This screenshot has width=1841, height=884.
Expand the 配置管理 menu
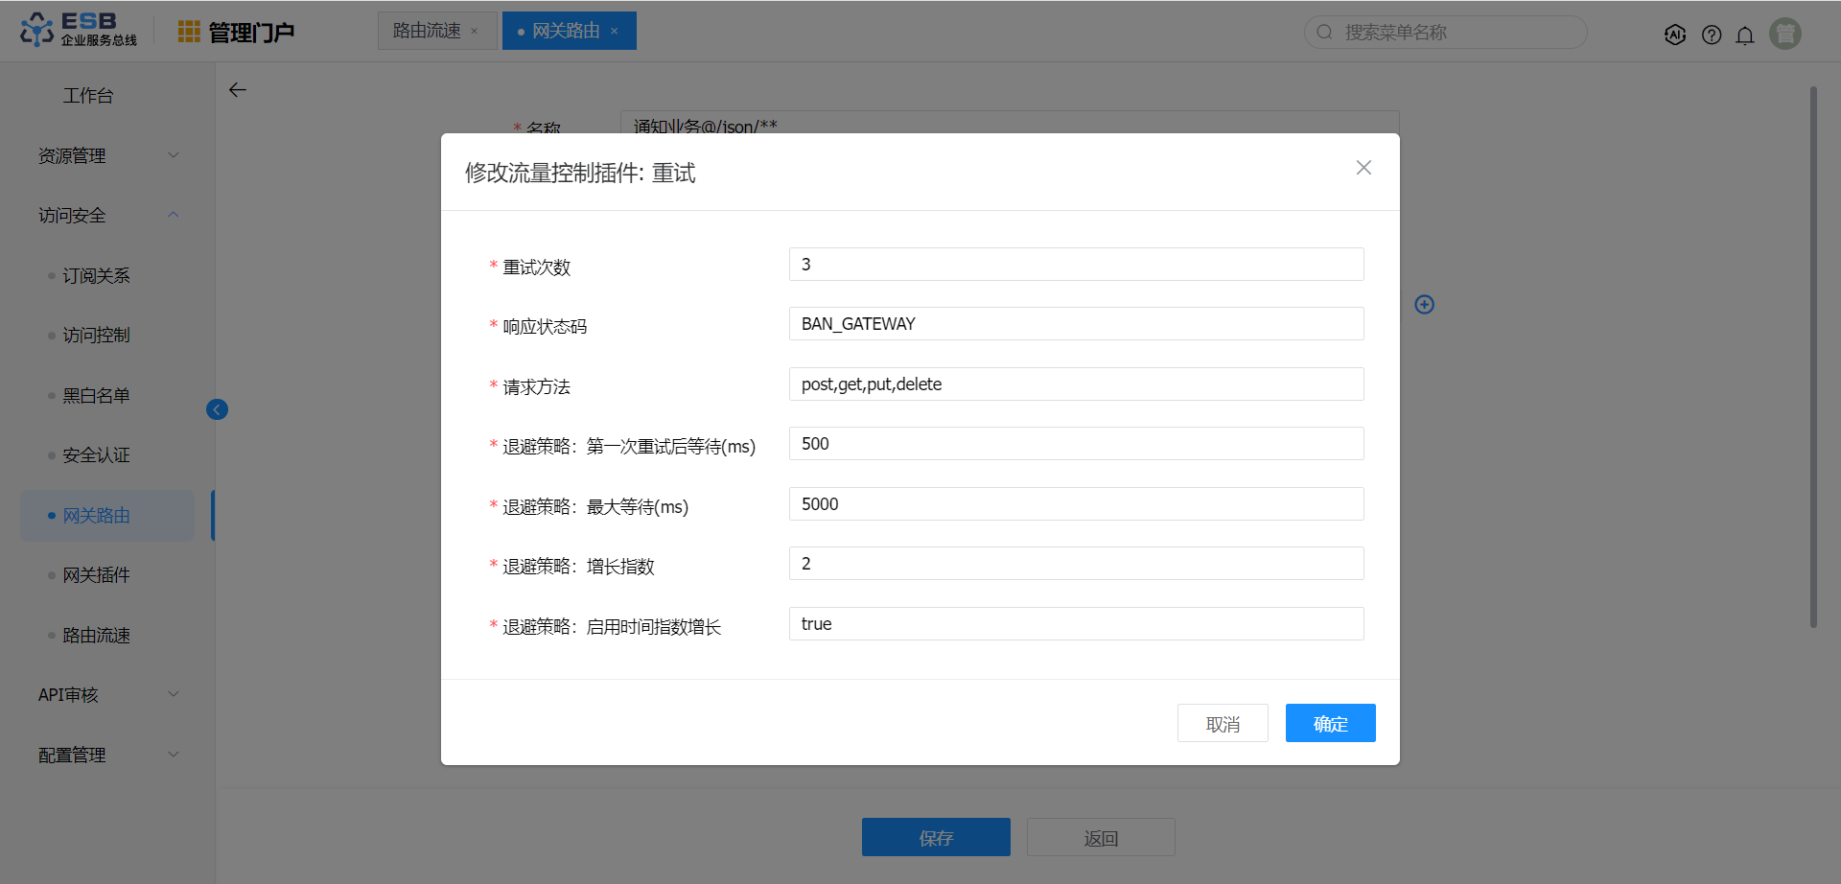click(107, 755)
